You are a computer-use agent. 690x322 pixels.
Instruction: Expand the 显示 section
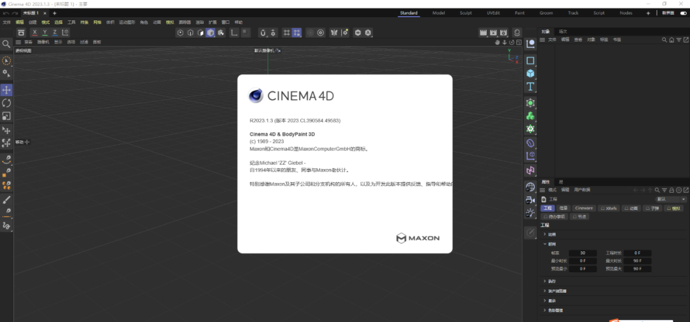pos(545,300)
